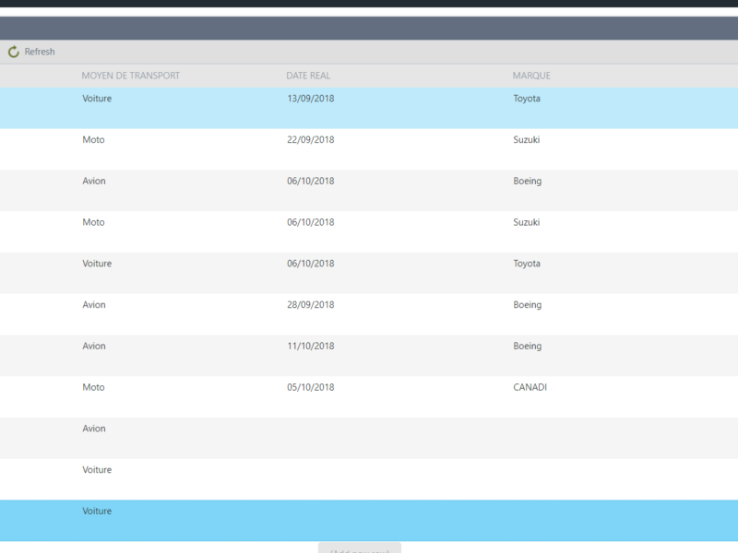Select the MARQUE column header
This screenshot has width=738, height=553.
[x=531, y=76]
